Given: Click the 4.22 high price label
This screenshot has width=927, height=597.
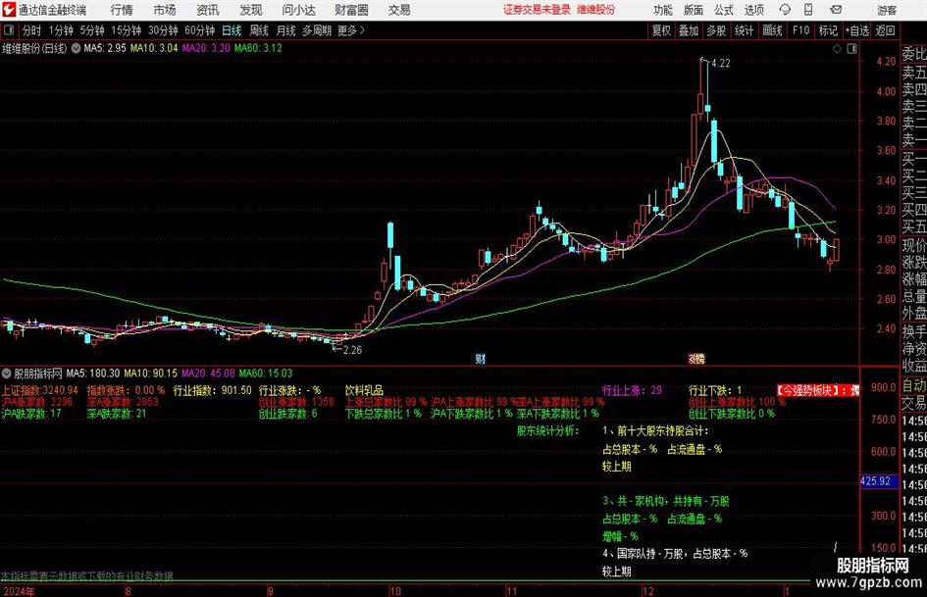Looking at the screenshot, I should point(721,64).
